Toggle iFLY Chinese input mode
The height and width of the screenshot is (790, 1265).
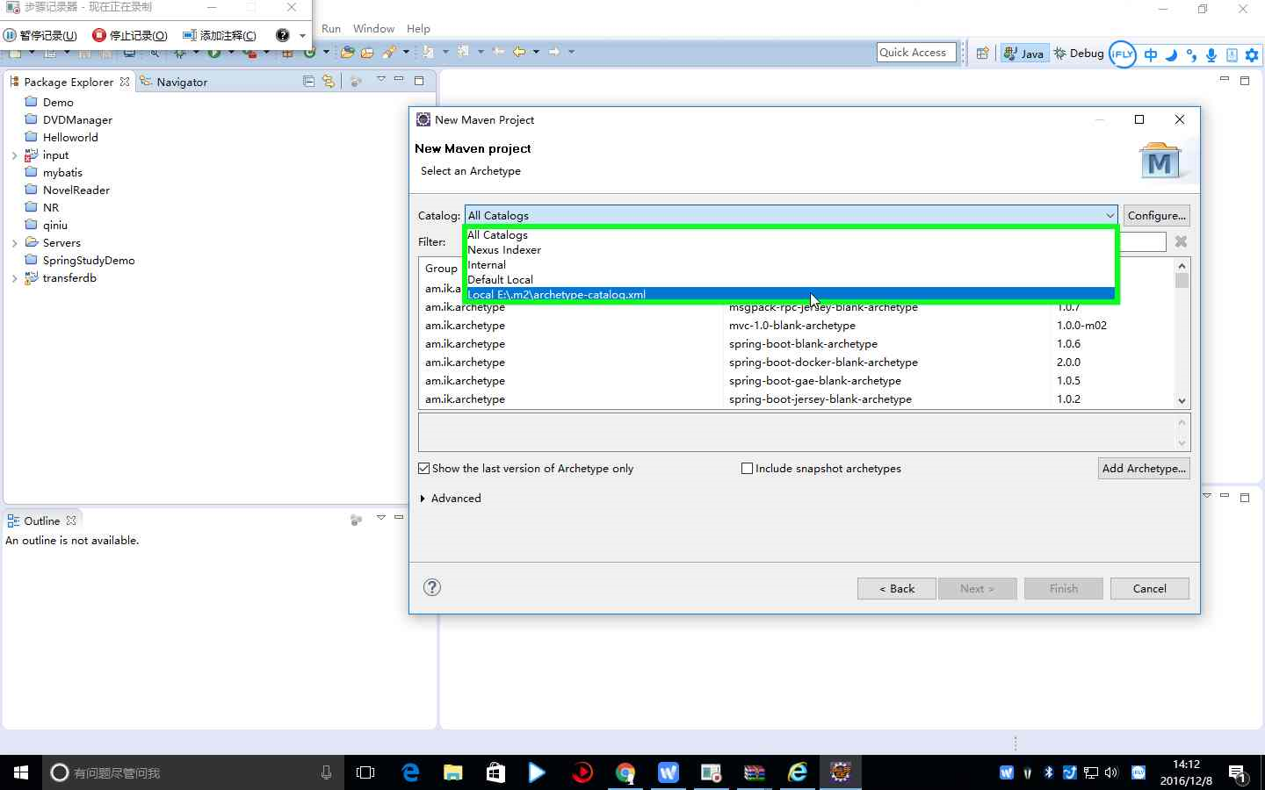pos(1151,54)
